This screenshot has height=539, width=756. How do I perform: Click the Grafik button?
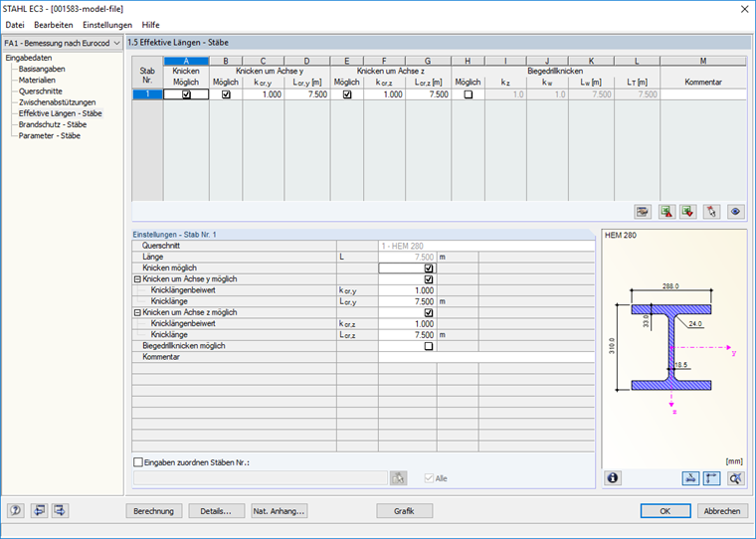tap(404, 511)
